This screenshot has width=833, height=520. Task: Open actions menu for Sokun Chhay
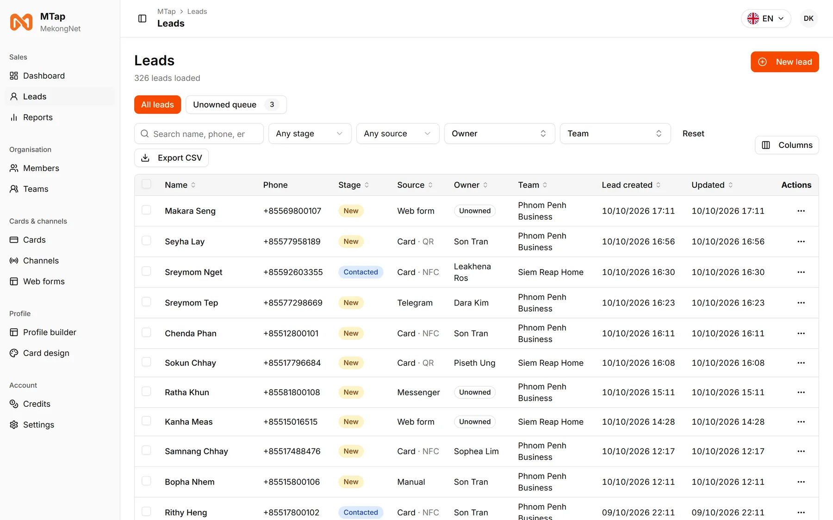(801, 363)
